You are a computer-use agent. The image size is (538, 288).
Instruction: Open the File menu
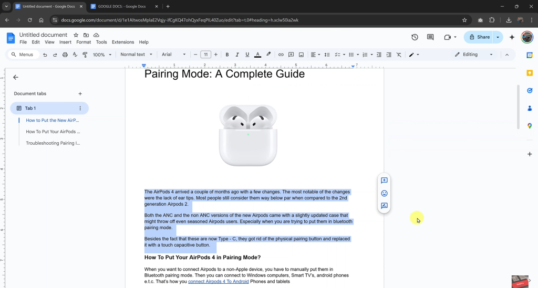click(23, 42)
